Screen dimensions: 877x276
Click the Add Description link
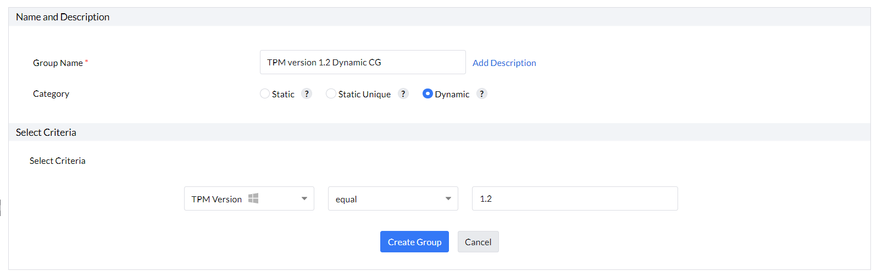point(504,63)
